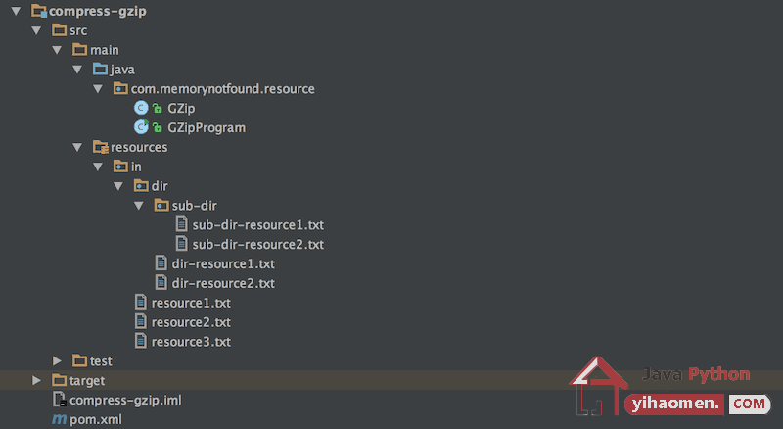
Task: Click the Maven pom.xml icon
Action: pos(59,419)
